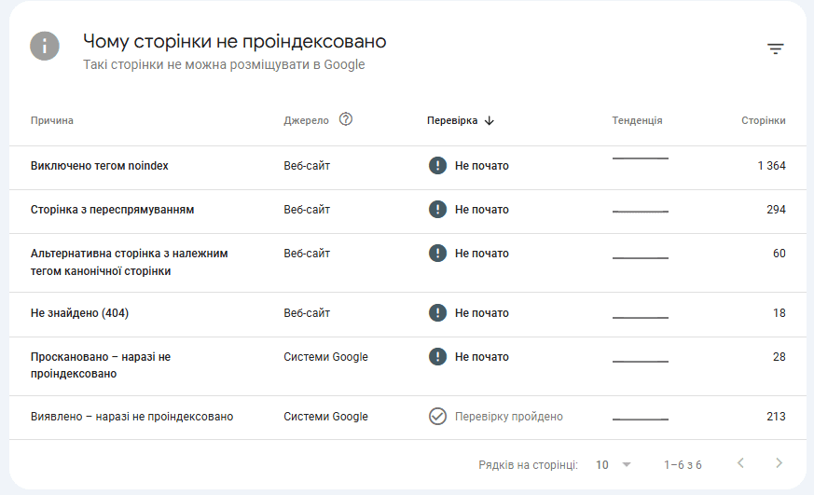Open rows per page dropdown
The height and width of the screenshot is (495, 814).
coord(614,464)
